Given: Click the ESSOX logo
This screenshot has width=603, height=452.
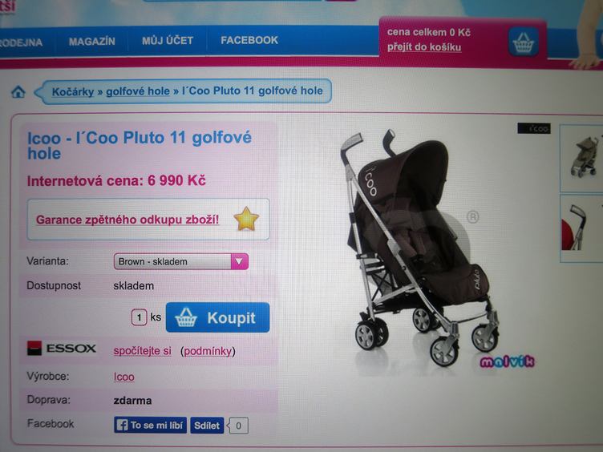Looking at the screenshot, I should click(x=62, y=349).
